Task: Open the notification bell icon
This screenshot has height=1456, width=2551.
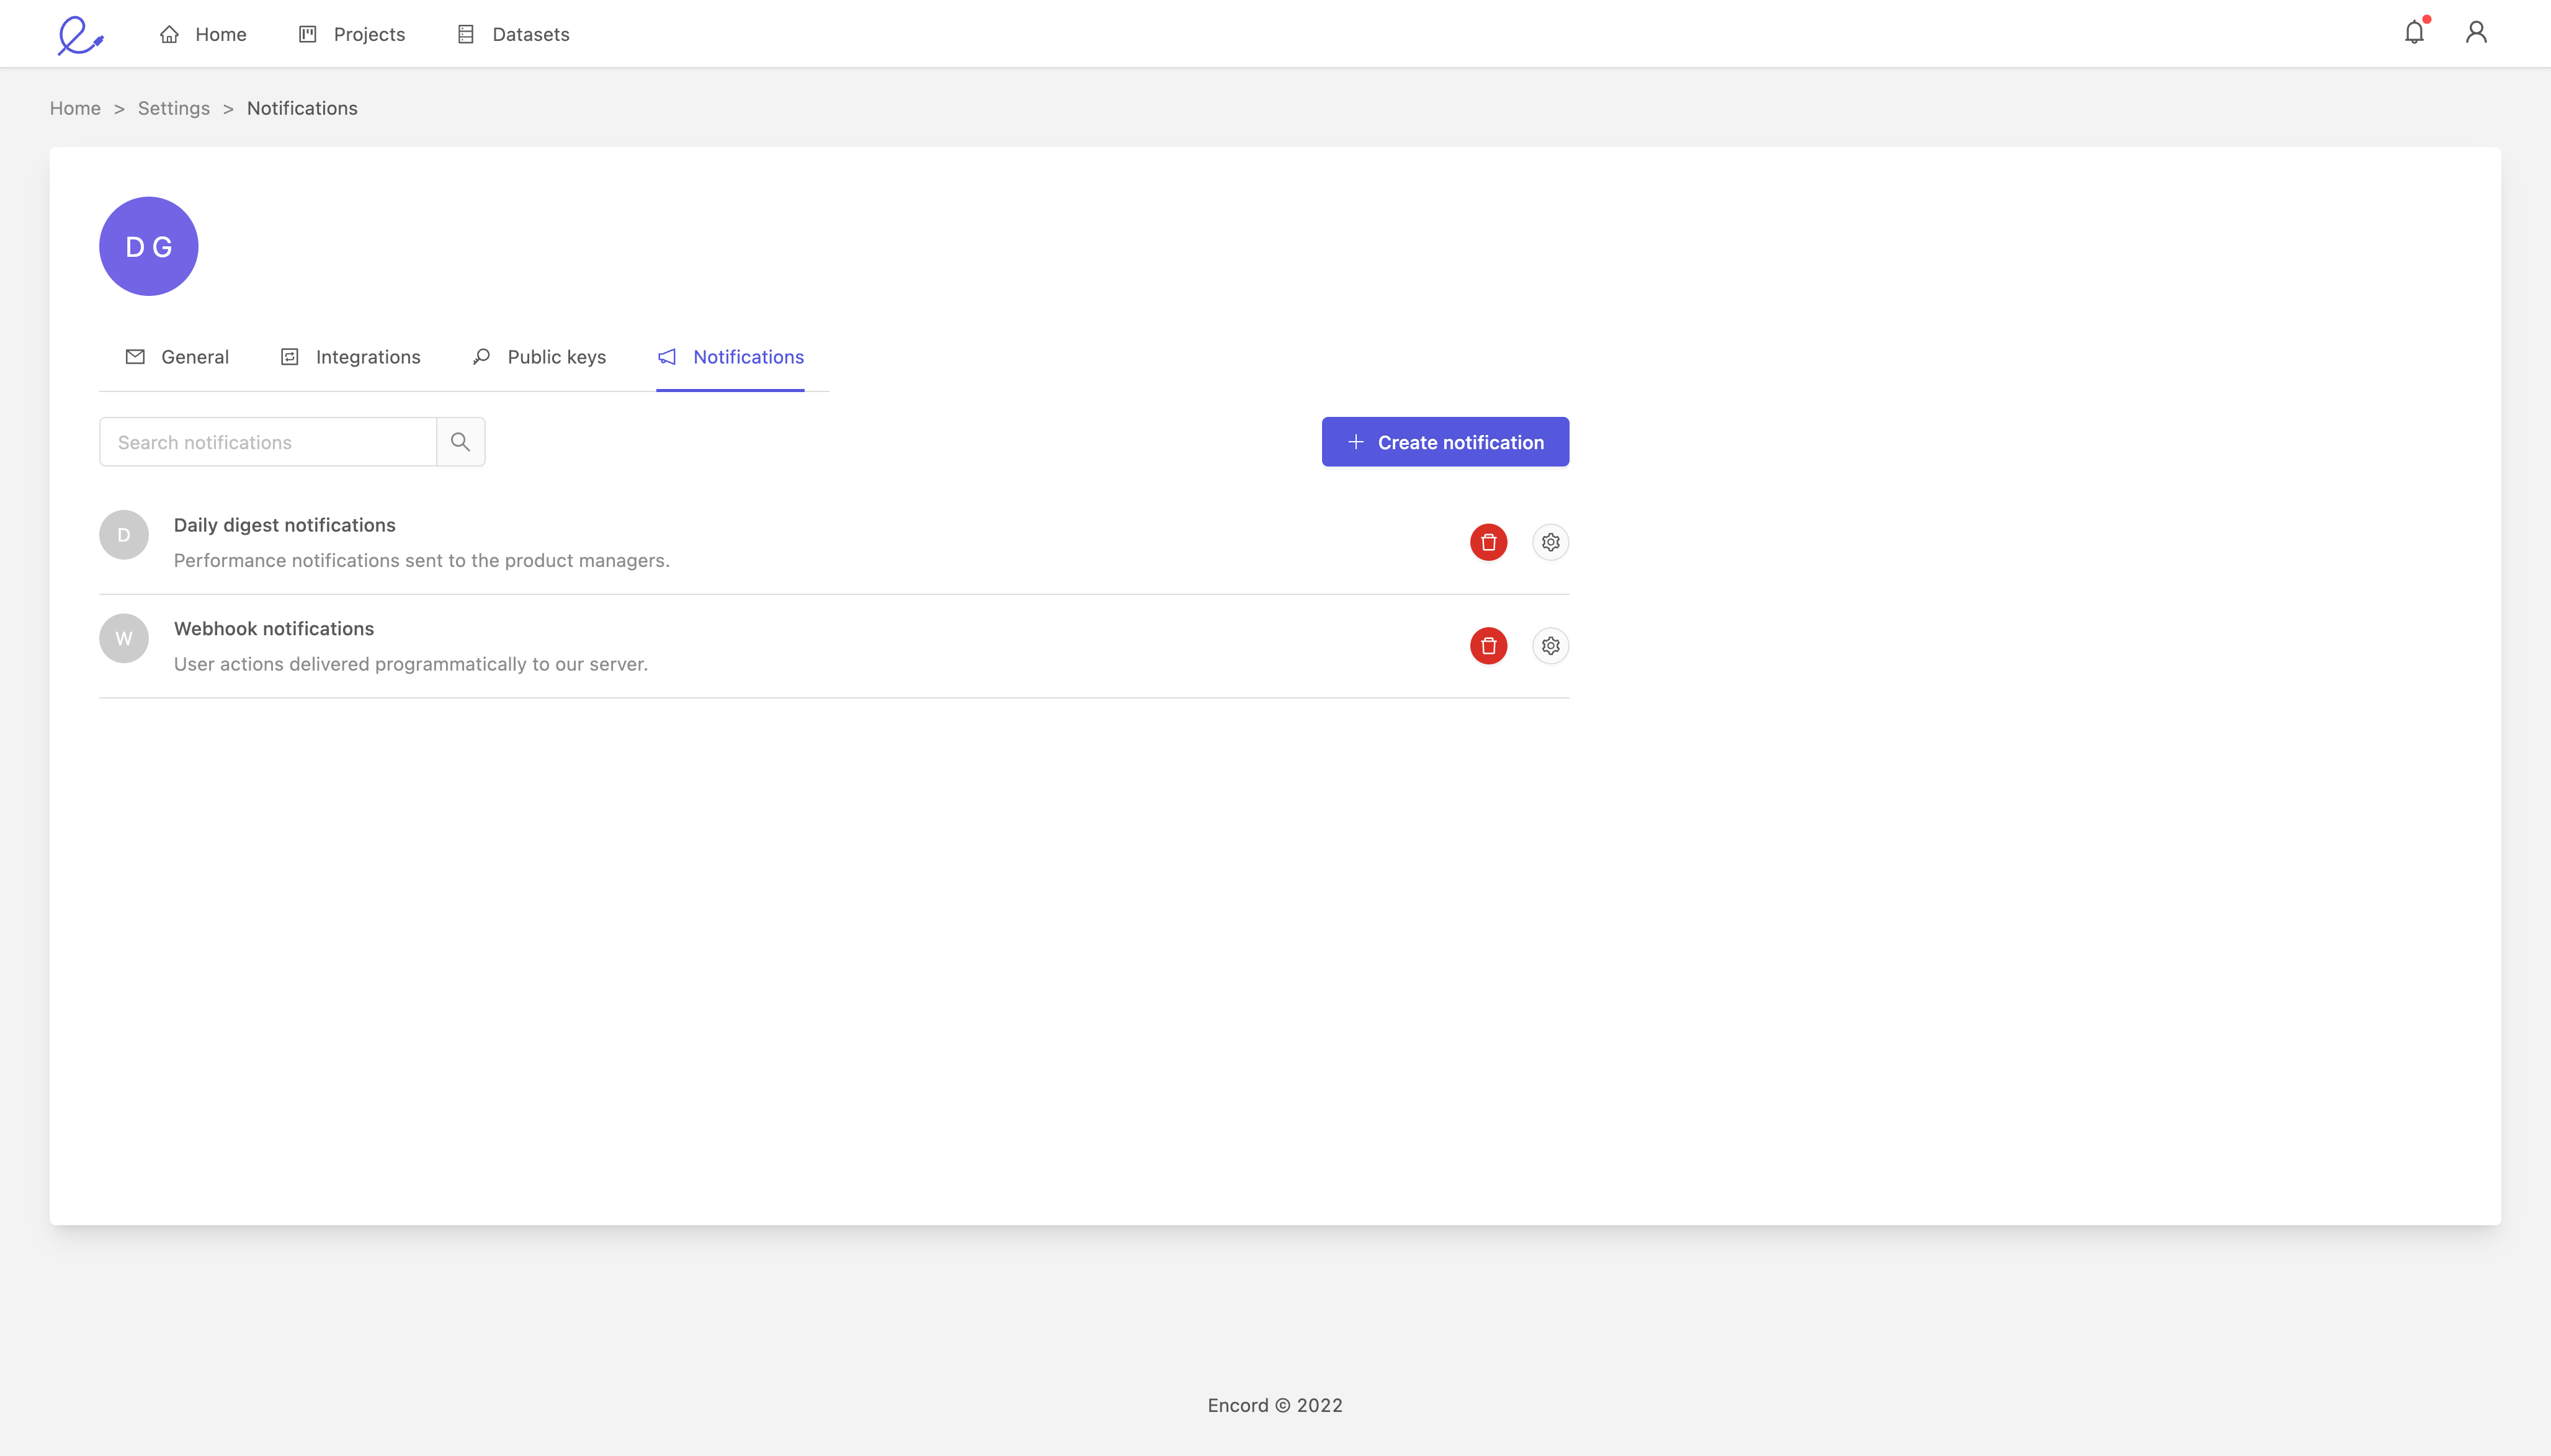Action: coord(2415,32)
